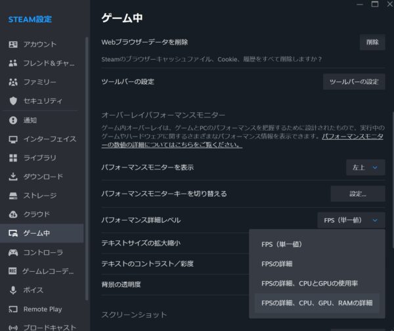The height and width of the screenshot is (331, 394).
Task: Open ダウンロード settings
Action: (x=42, y=177)
